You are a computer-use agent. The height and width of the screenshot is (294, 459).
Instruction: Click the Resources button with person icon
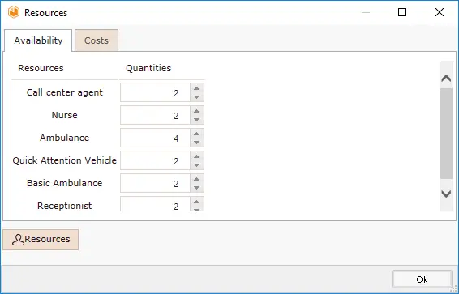pyautogui.click(x=41, y=240)
